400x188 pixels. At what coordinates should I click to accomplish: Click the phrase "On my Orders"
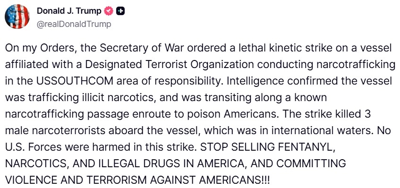pyautogui.click(x=40, y=49)
